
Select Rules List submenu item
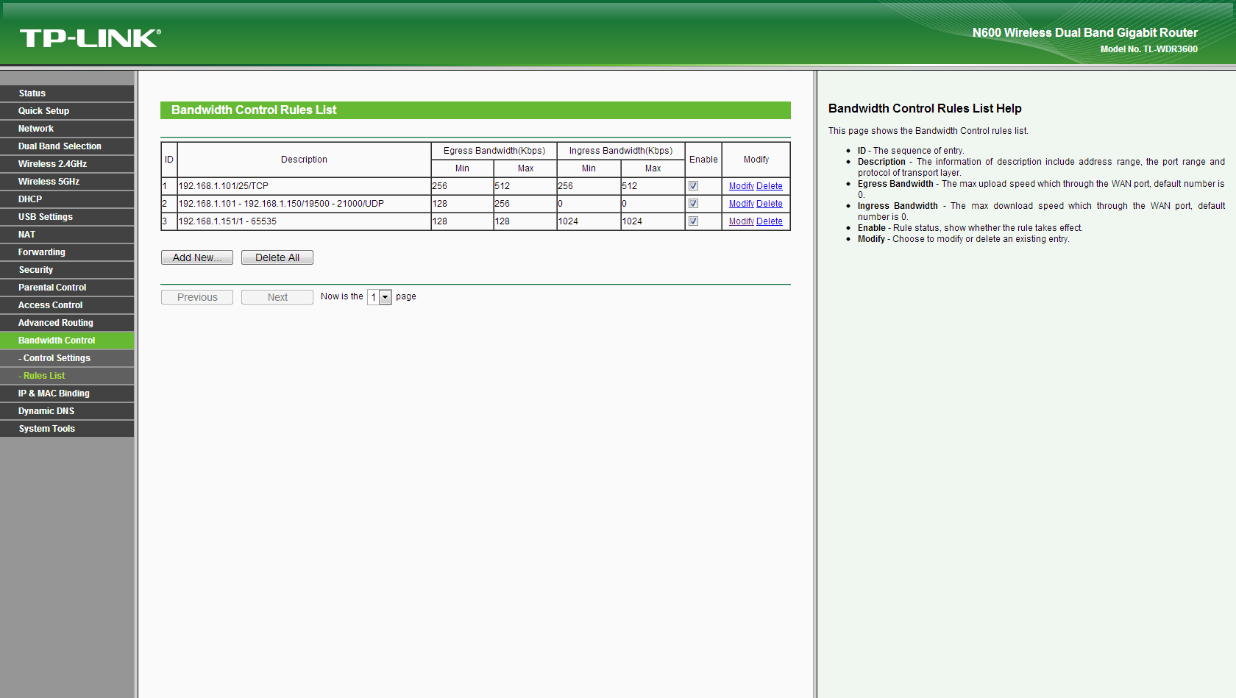pos(67,376)
